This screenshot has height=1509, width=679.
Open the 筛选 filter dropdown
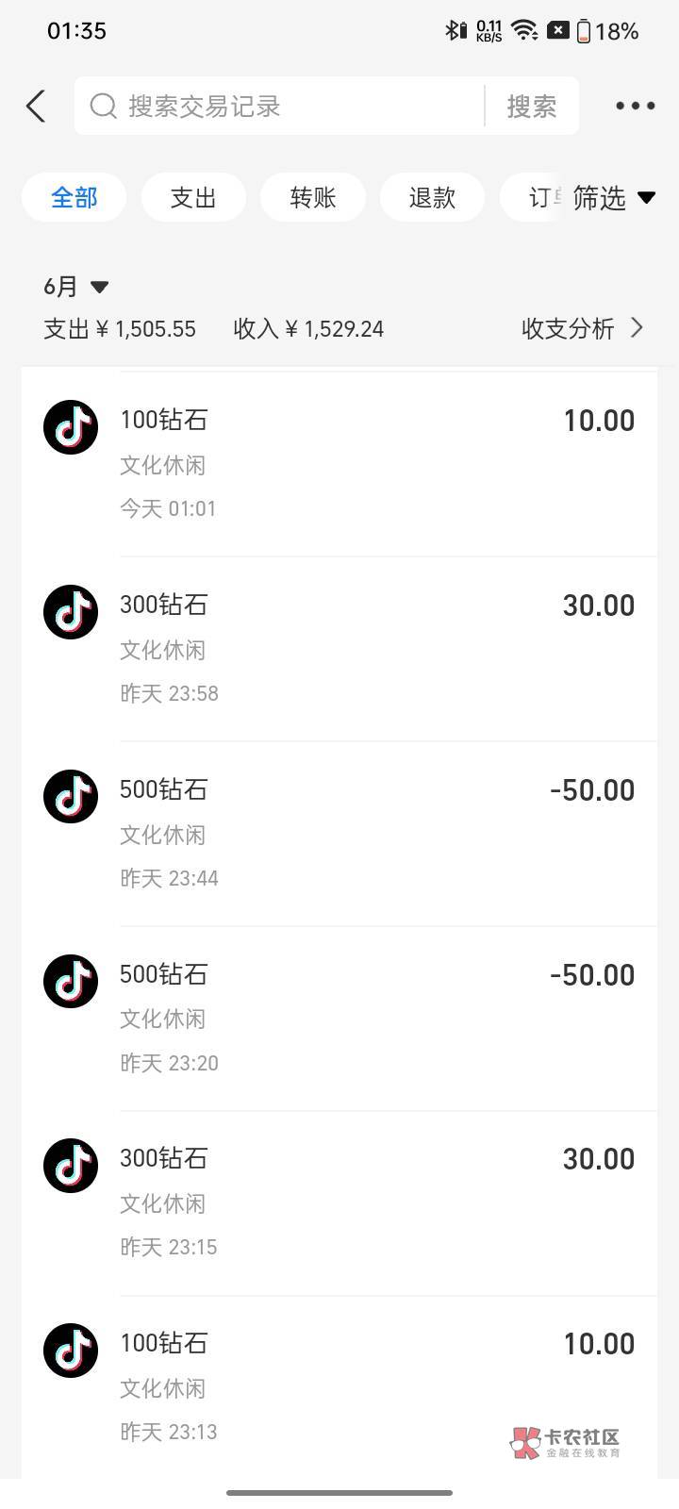point(614,198)
